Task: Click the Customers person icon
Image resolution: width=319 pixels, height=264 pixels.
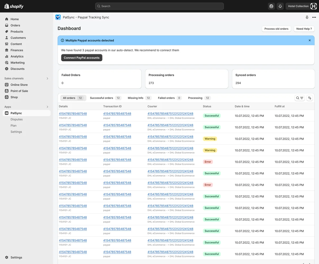Action: pos(7,38)
